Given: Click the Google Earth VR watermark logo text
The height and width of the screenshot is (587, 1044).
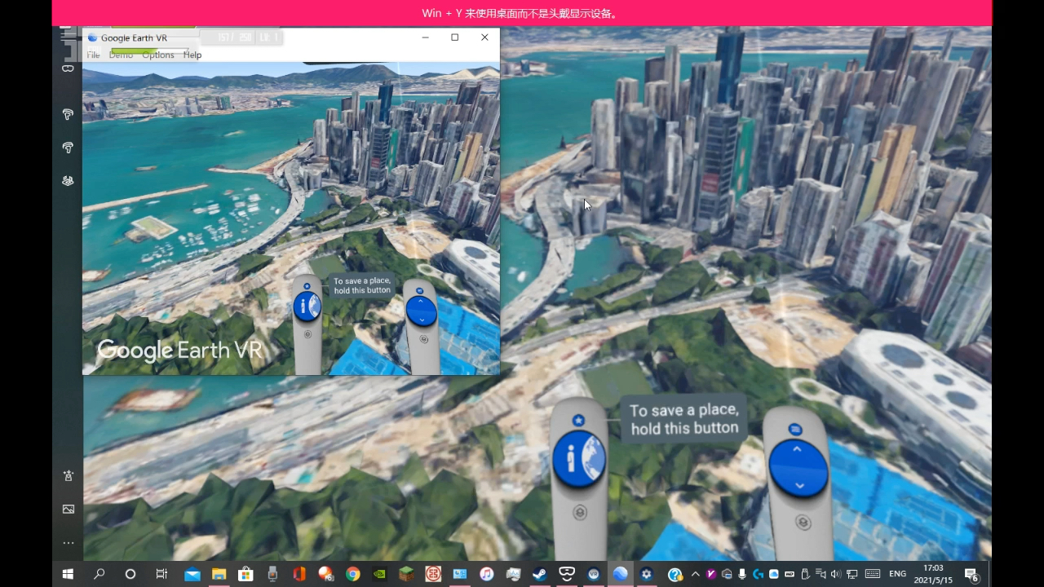Looking at the screenshot, I should [179, 351].
